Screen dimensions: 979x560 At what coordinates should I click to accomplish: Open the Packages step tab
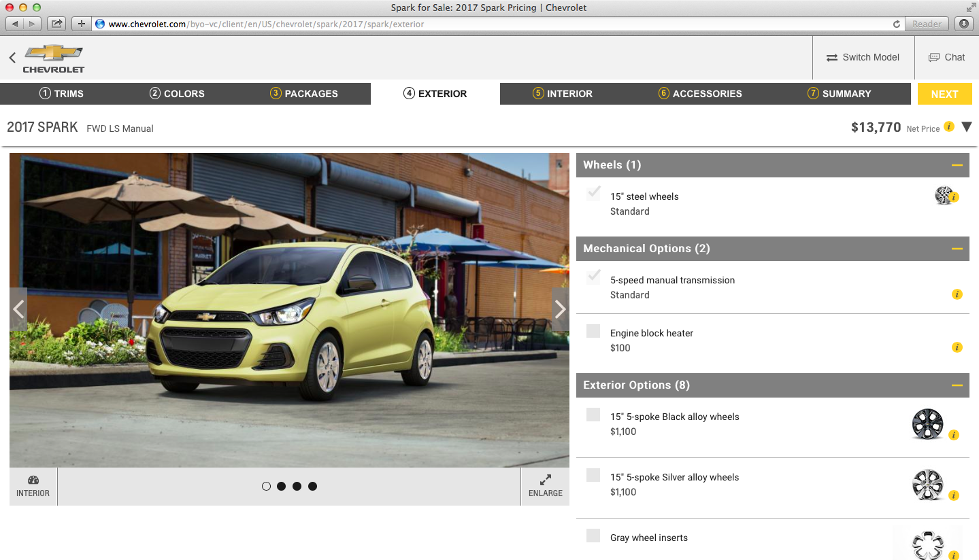click(303, 94)
